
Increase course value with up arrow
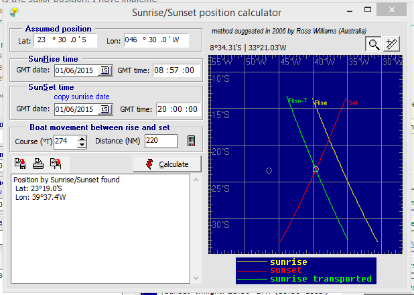pyautogui.click(x=82, y=139)
